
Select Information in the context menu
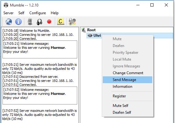[x=127, y=87]
